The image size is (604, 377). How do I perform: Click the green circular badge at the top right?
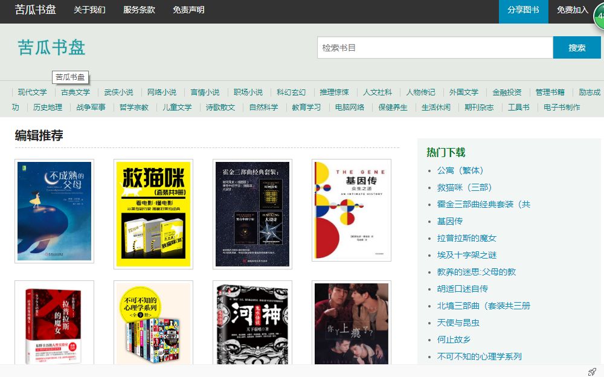click(x=599, y=16)
